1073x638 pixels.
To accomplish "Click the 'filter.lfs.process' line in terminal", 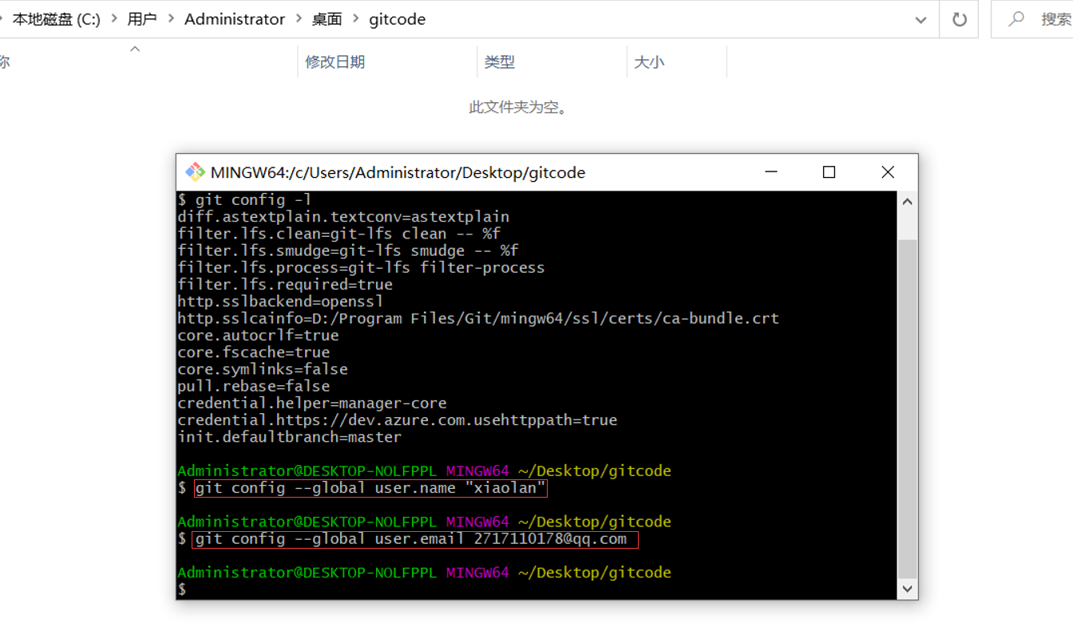I will point(361,267).
